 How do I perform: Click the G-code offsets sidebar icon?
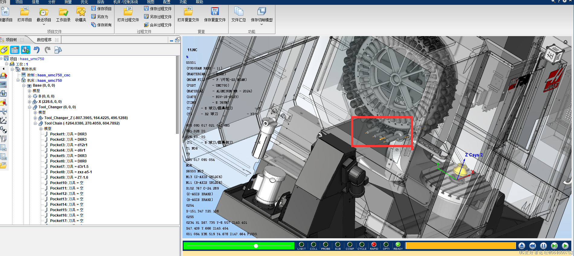(x=3, y=130)
